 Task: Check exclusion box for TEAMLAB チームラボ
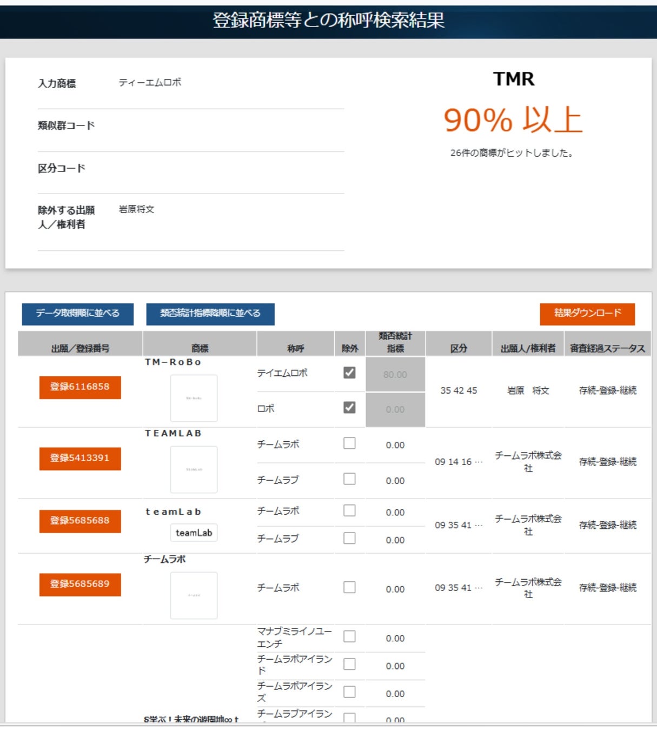pos(349,443)
